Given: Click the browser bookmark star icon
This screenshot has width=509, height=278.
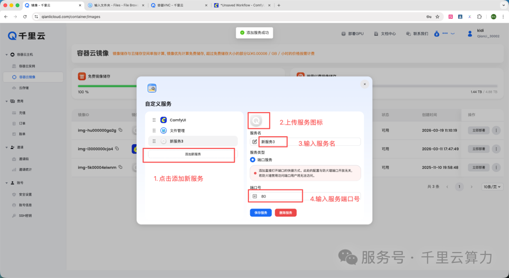Looking at the screenshot, I should (437, 16).
